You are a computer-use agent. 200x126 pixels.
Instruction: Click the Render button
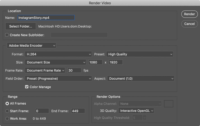pyautogui.click(x=189, y=14)
